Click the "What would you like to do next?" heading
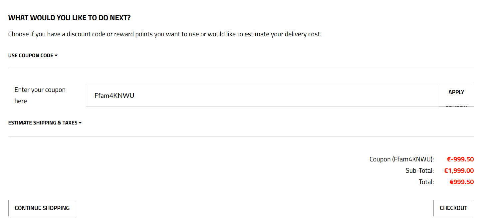480x220 pixels. coord(69,18)
